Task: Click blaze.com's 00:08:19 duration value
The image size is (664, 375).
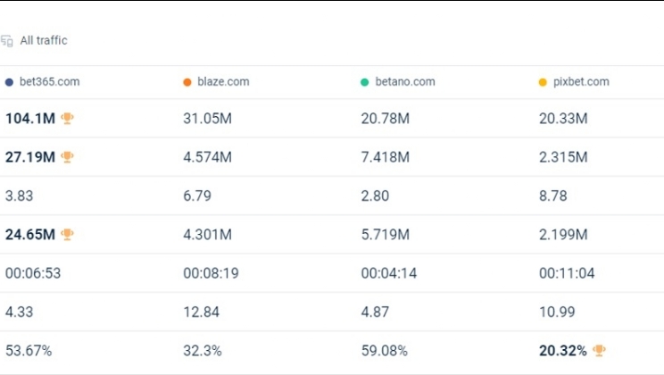Action: pos(211,273)
